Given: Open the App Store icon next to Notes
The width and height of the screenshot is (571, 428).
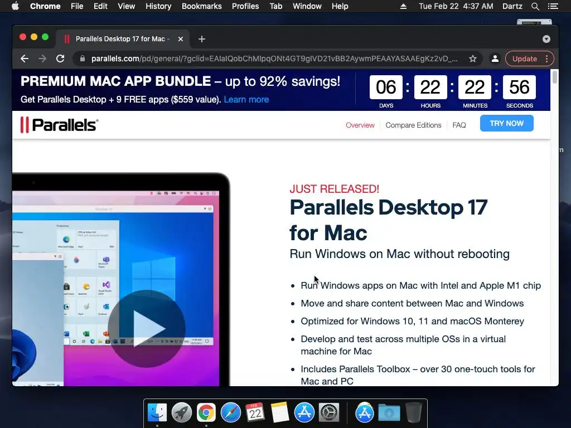Looking at the screenshot, I should tap(304, 413).
